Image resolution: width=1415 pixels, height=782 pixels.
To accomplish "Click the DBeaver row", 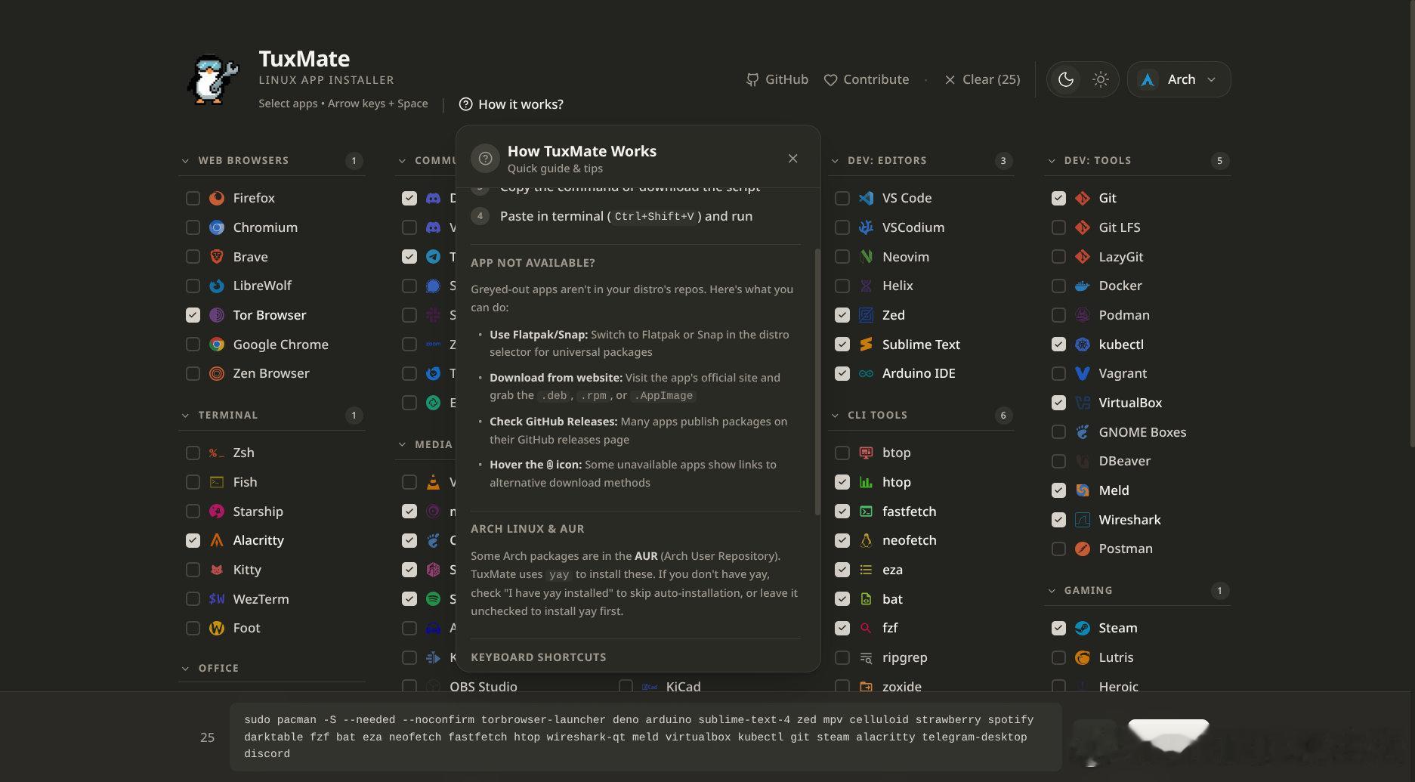I will [x=1138, y=461].
